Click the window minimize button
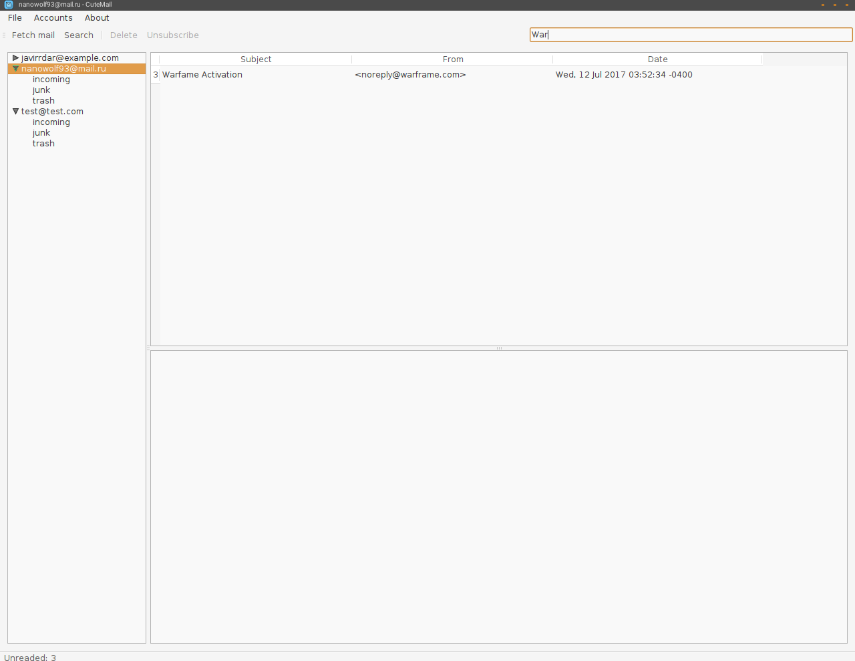Image resolution: width=855 pixels, height=661 pixels. [823, 5]
